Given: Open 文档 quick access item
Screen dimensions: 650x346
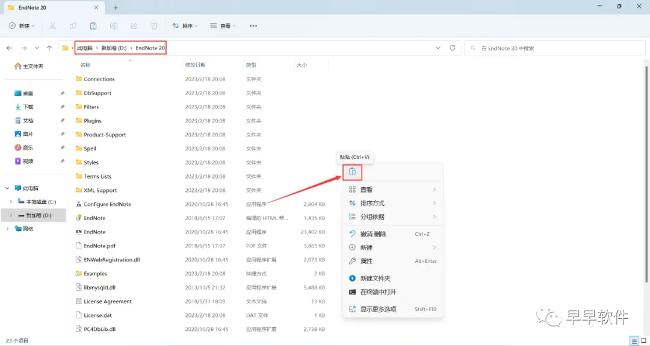Looking at the screenshot, I should (x=24, y=120).
